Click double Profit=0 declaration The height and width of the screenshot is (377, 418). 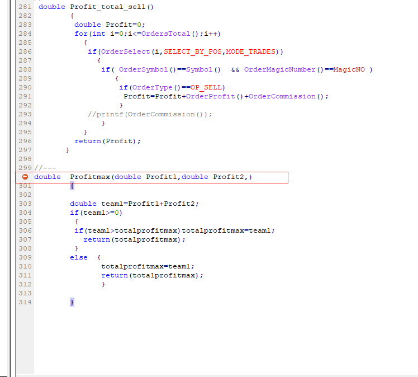click(x=110, y=25)
